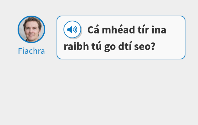This screenshot has height=125, width=198.
Task: Play the audio with the speaker icon
Action: pyautogui.click(x=72, y=29)
